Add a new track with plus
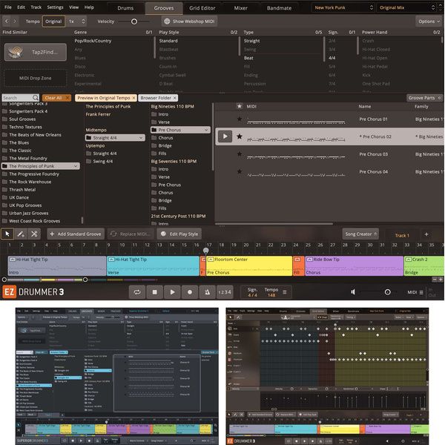The width and height of the screenshot is (445, 445). tap(426, 234)
